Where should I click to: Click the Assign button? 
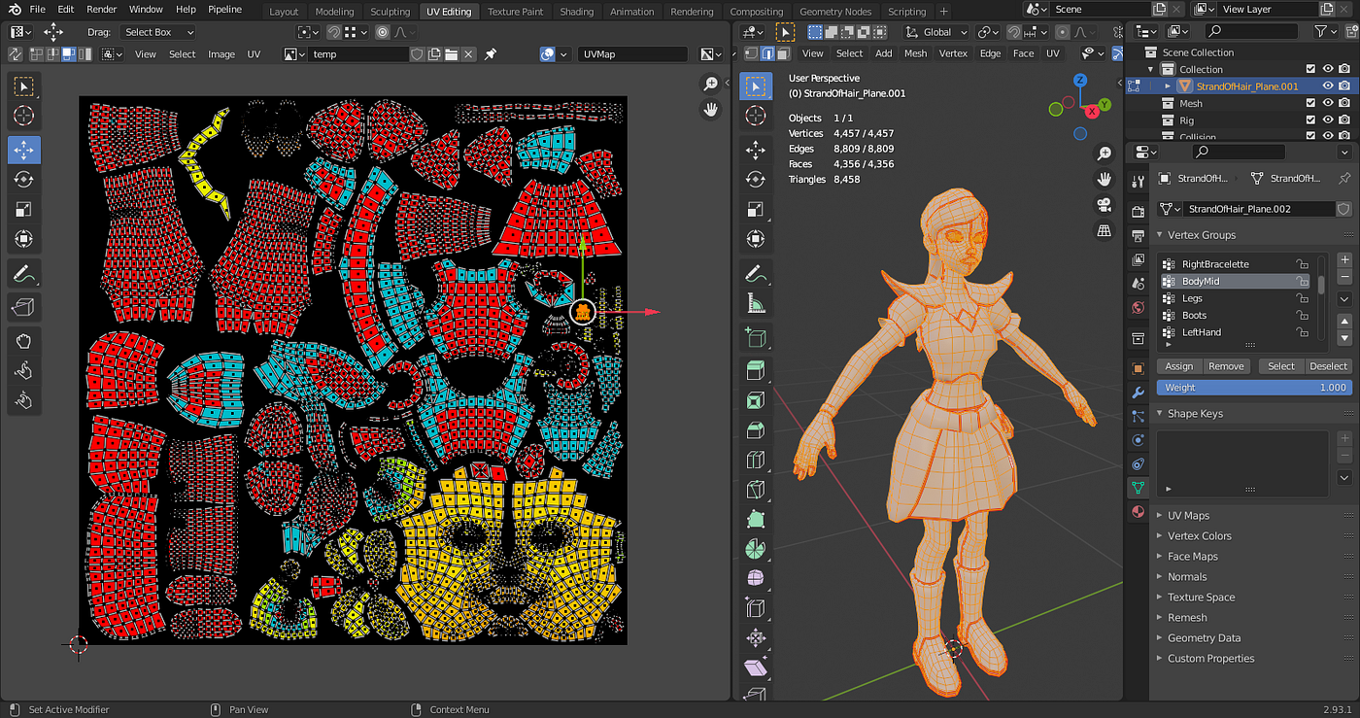tap(1179, 366)
